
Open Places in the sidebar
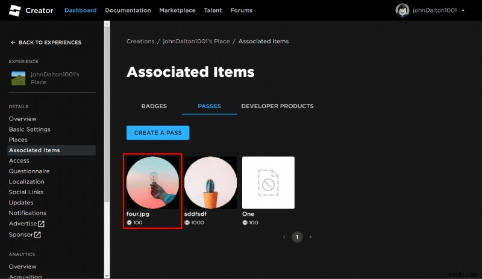tap(18, 139)
